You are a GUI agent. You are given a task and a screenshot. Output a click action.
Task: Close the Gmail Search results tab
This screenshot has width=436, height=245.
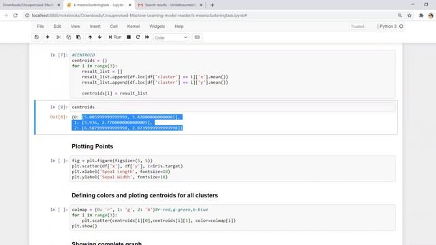[201, 5]
